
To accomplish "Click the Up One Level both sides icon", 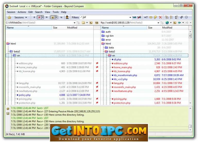I will pos(97,23).
